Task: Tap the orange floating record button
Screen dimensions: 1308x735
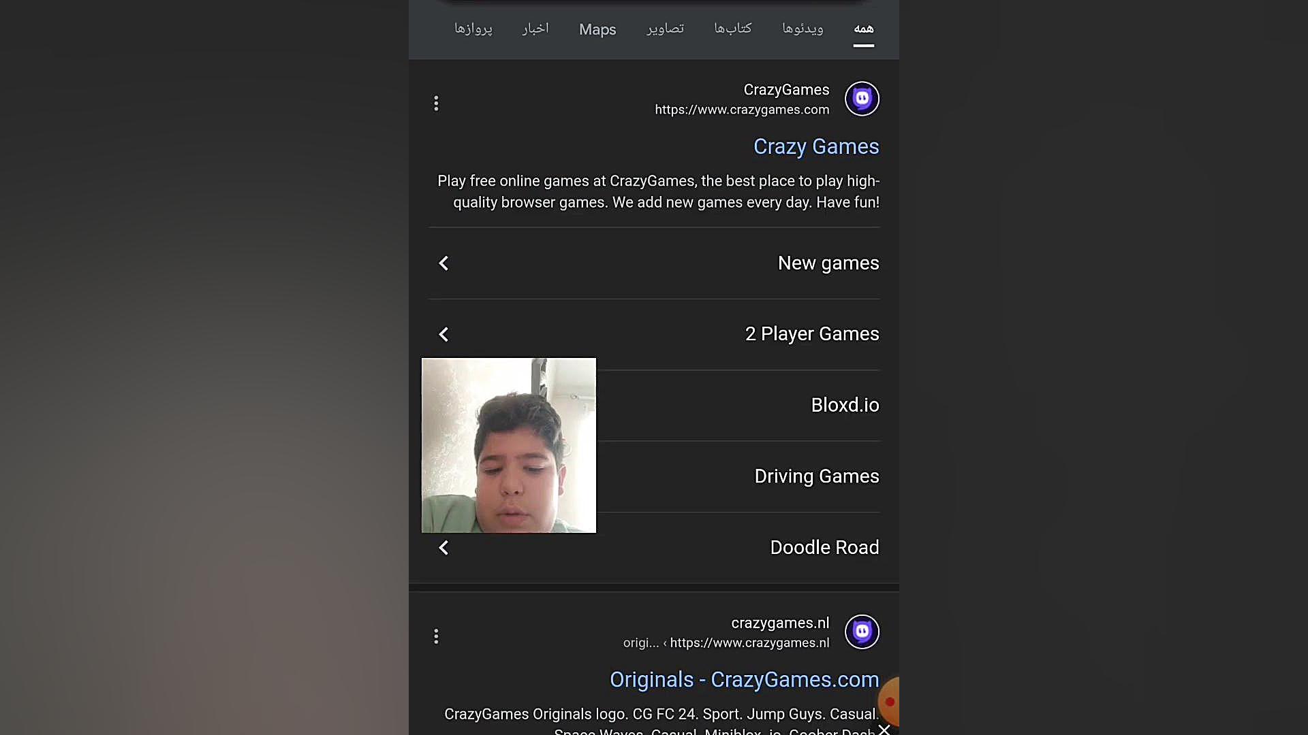Action: 890,702
